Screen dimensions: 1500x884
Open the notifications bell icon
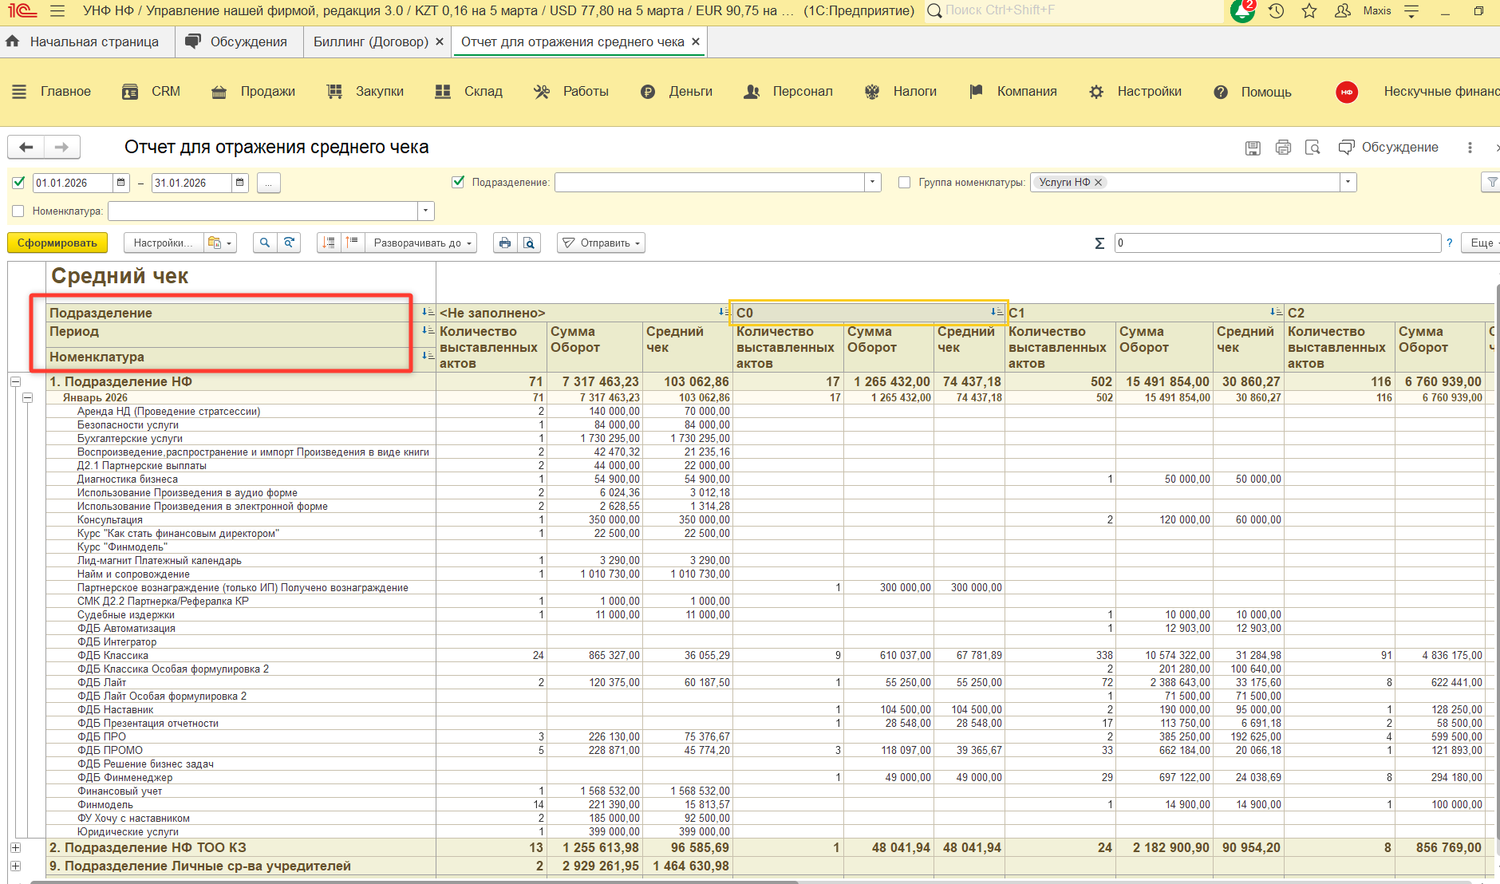tap(1241, 11)
